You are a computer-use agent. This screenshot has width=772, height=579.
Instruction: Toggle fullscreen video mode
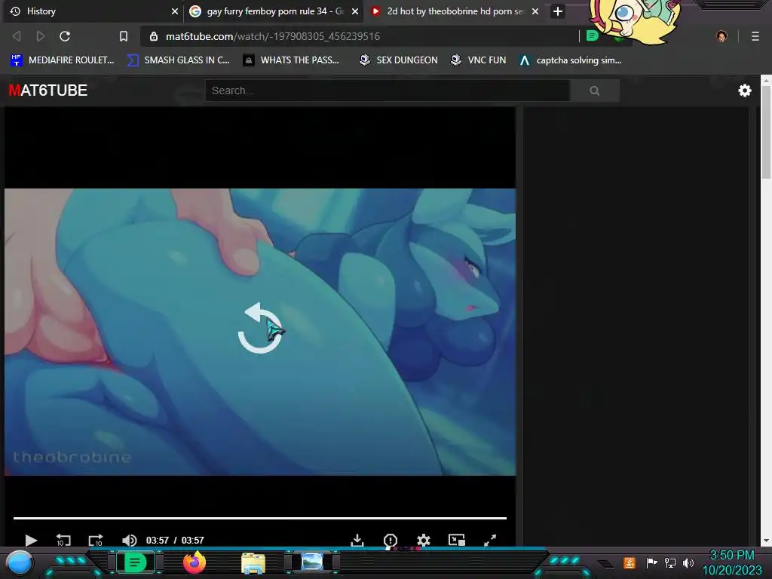click(x=490, y=540)
